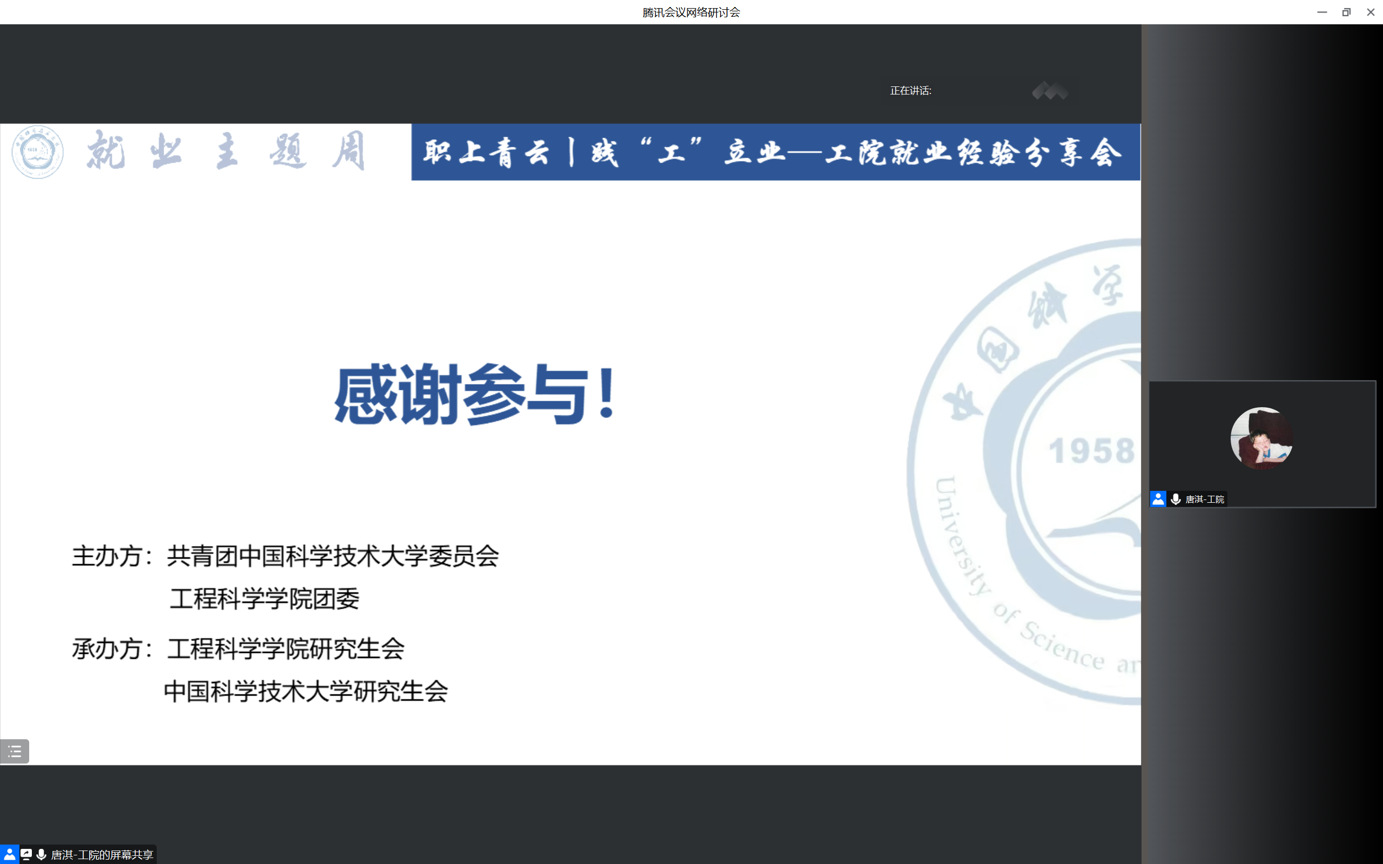
Task: Restore down the meeting window
Action: [1346, 12]
